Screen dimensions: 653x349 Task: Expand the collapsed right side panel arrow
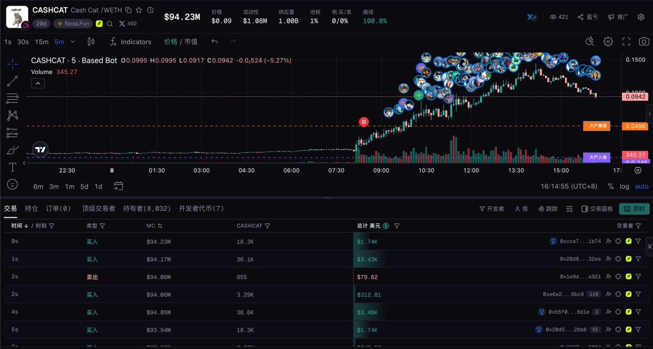click(649, 113)
